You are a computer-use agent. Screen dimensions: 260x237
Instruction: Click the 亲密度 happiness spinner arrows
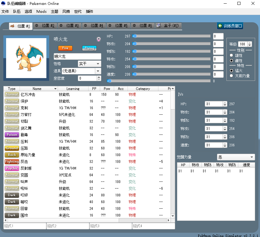pyautogui.click(x=99, y=78)
